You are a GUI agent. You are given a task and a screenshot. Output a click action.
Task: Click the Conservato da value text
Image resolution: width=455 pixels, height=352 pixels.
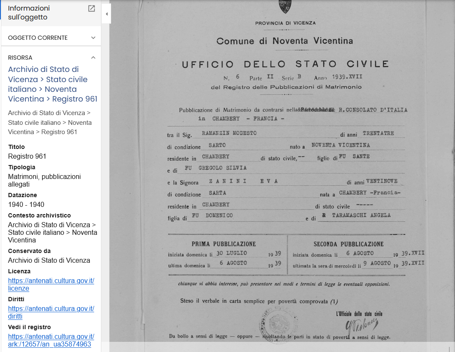point(49,260)
